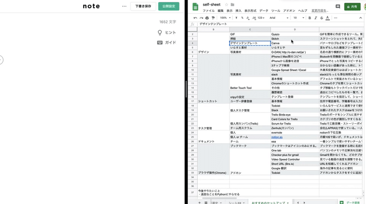The image size is (366, 204).
Task: Click the green 共有 share button
Action: pyautogui.click(x=352, y=7)
